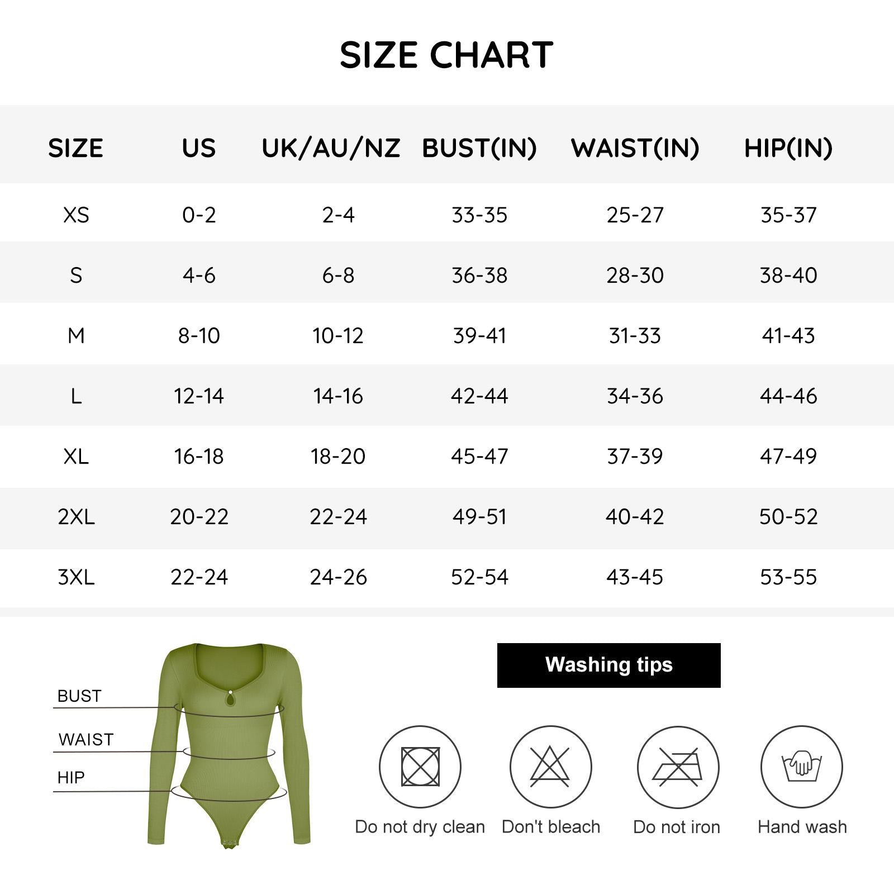Click the black Washing tips banner

[608, 665]
